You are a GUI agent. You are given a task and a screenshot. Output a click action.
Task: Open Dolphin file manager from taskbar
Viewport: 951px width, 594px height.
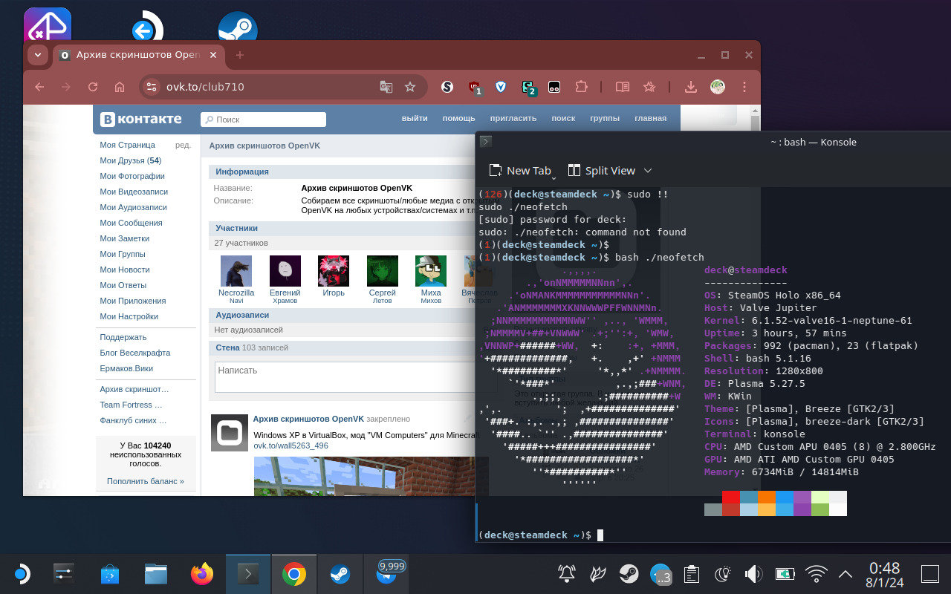click(x=156, y=574)
